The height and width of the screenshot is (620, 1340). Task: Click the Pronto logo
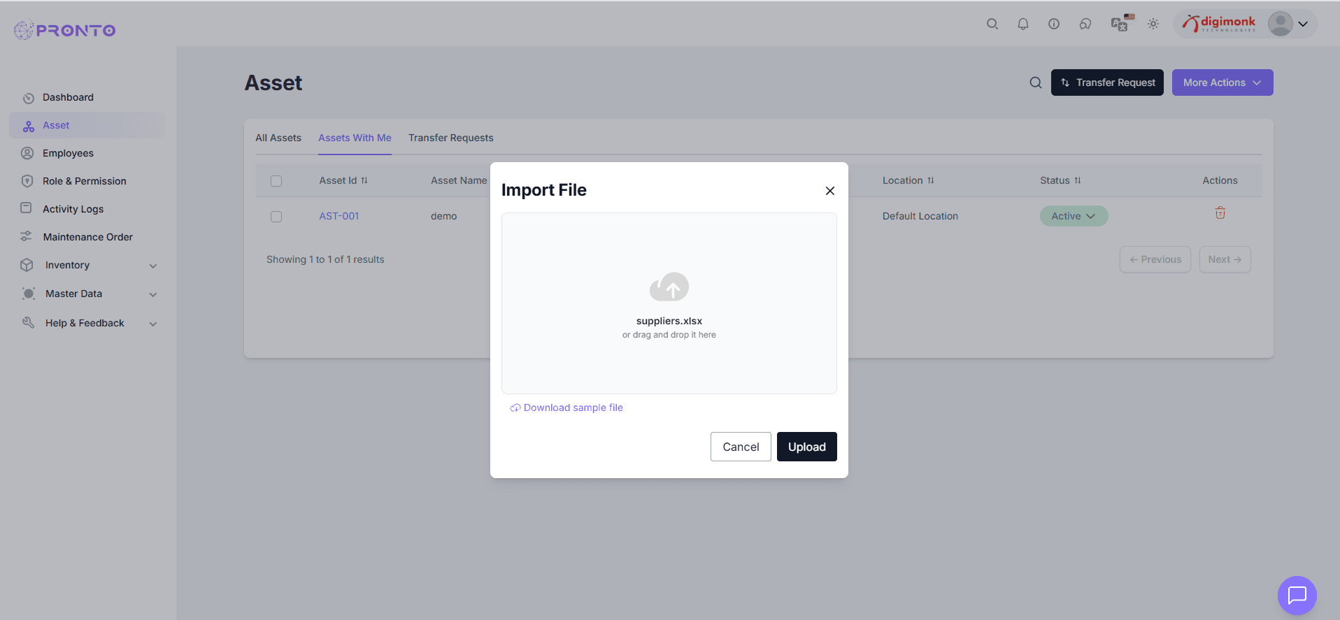point(65,30)
